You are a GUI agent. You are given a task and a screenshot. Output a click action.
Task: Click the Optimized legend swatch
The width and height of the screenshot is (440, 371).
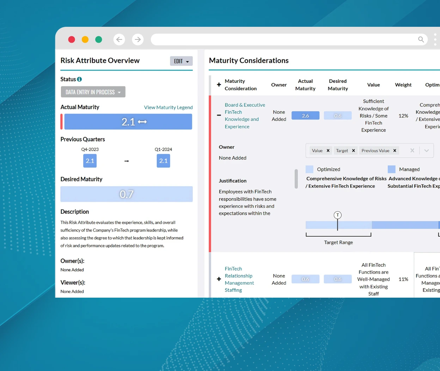[x=310, y=169]
